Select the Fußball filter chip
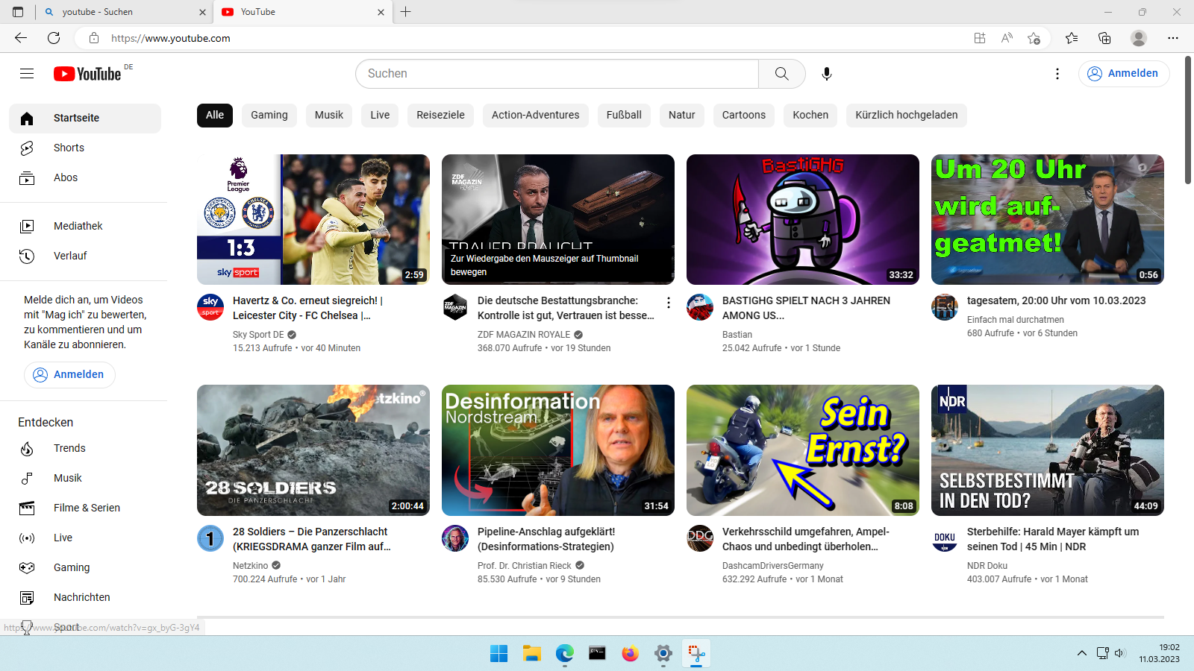 pos(624,115)
